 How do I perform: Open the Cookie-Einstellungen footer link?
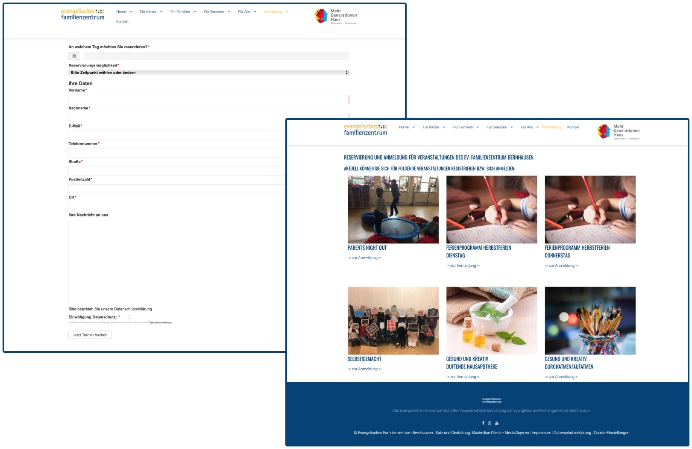coord(611,433)
